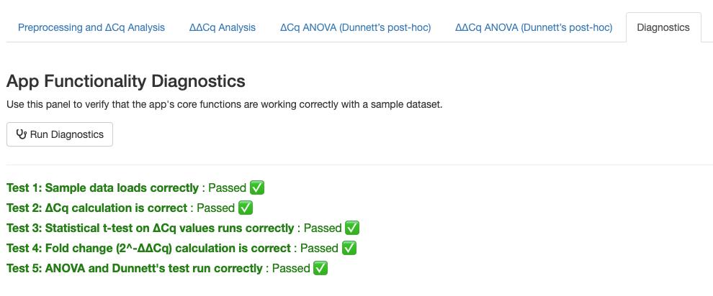Open the Preprocessing and ΔCq Analysis tab

click(x=91, y=27)
